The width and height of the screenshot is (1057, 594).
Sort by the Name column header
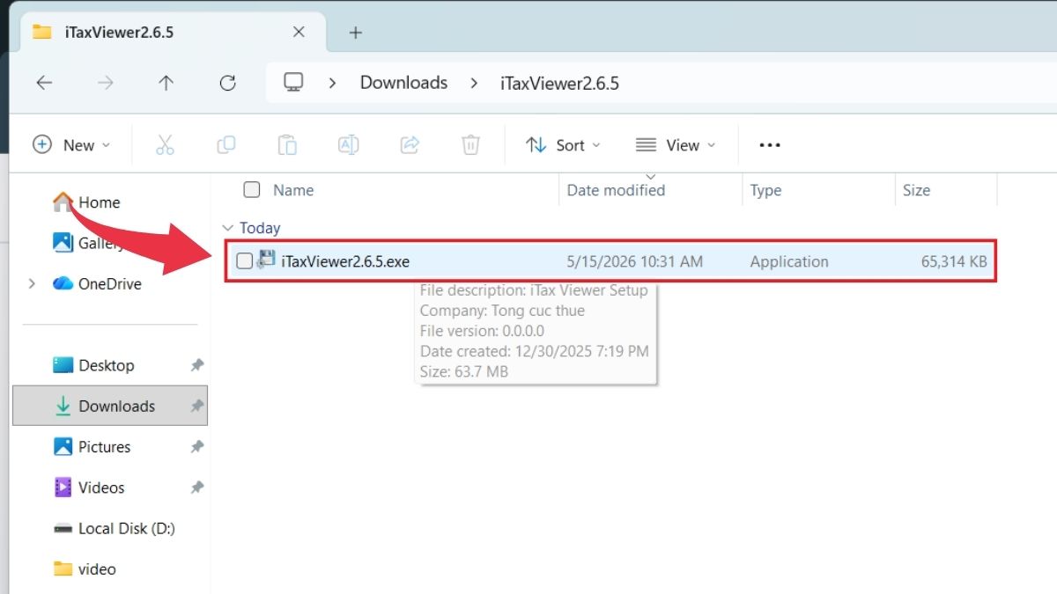[x=293, y=190]
